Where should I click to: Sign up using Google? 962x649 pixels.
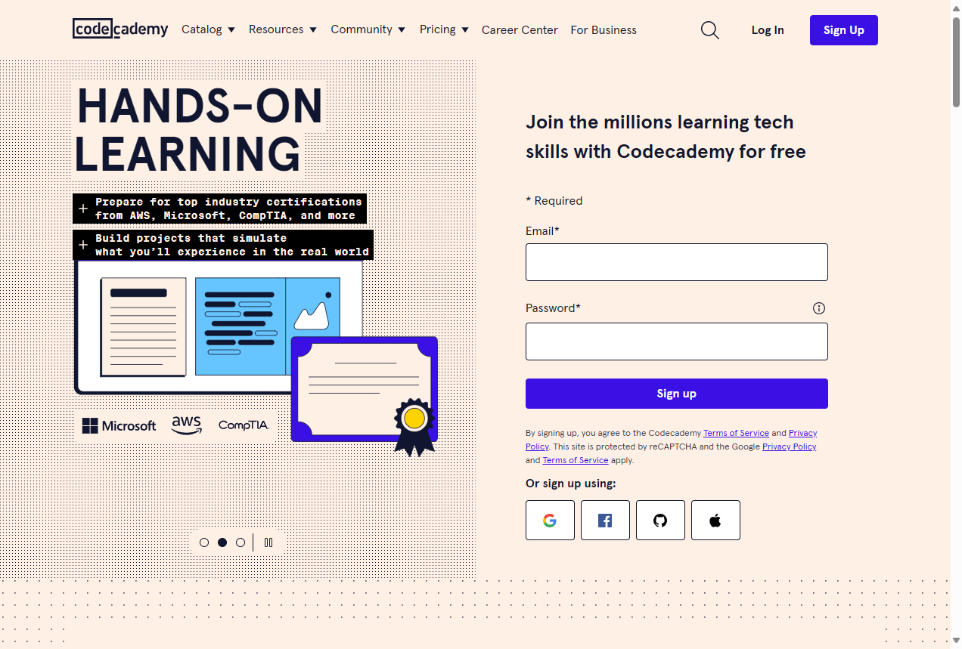pos(550,520)
